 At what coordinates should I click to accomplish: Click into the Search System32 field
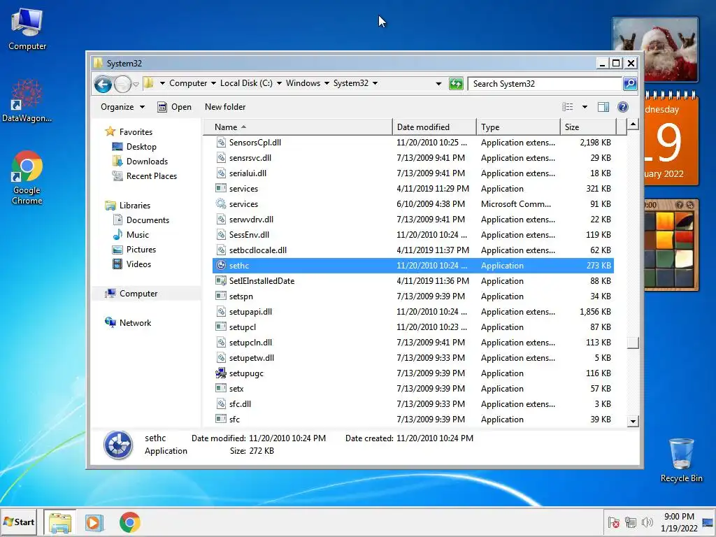(x=545, y=84)
